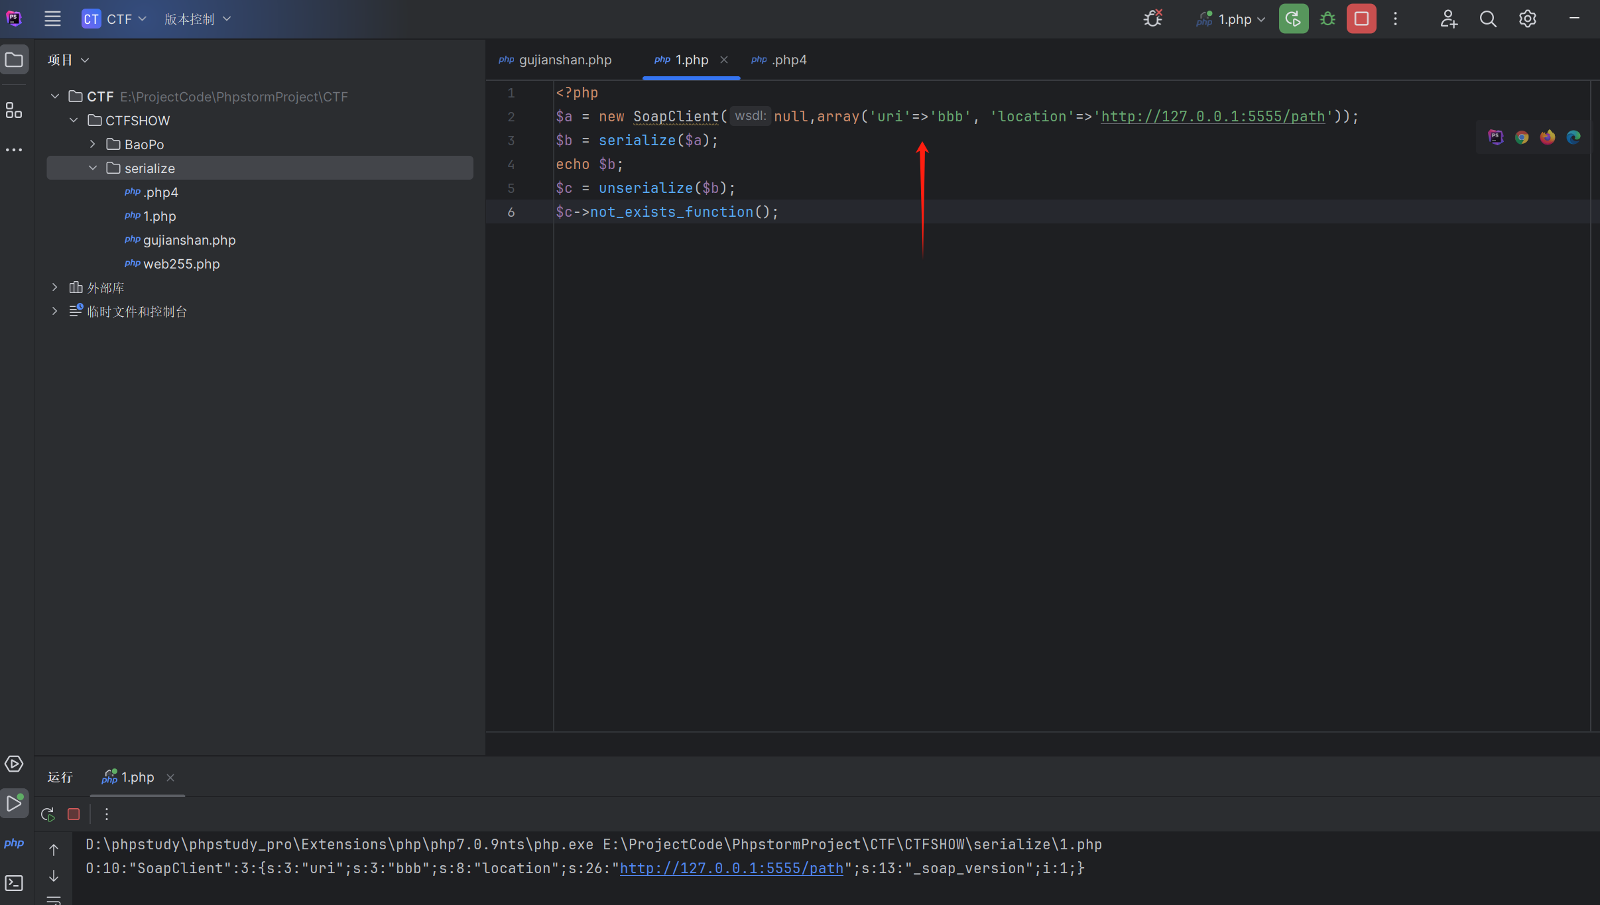1600x905 pixels.
Task: Open in Firefox browser icon in editor
Action: 1548,137
